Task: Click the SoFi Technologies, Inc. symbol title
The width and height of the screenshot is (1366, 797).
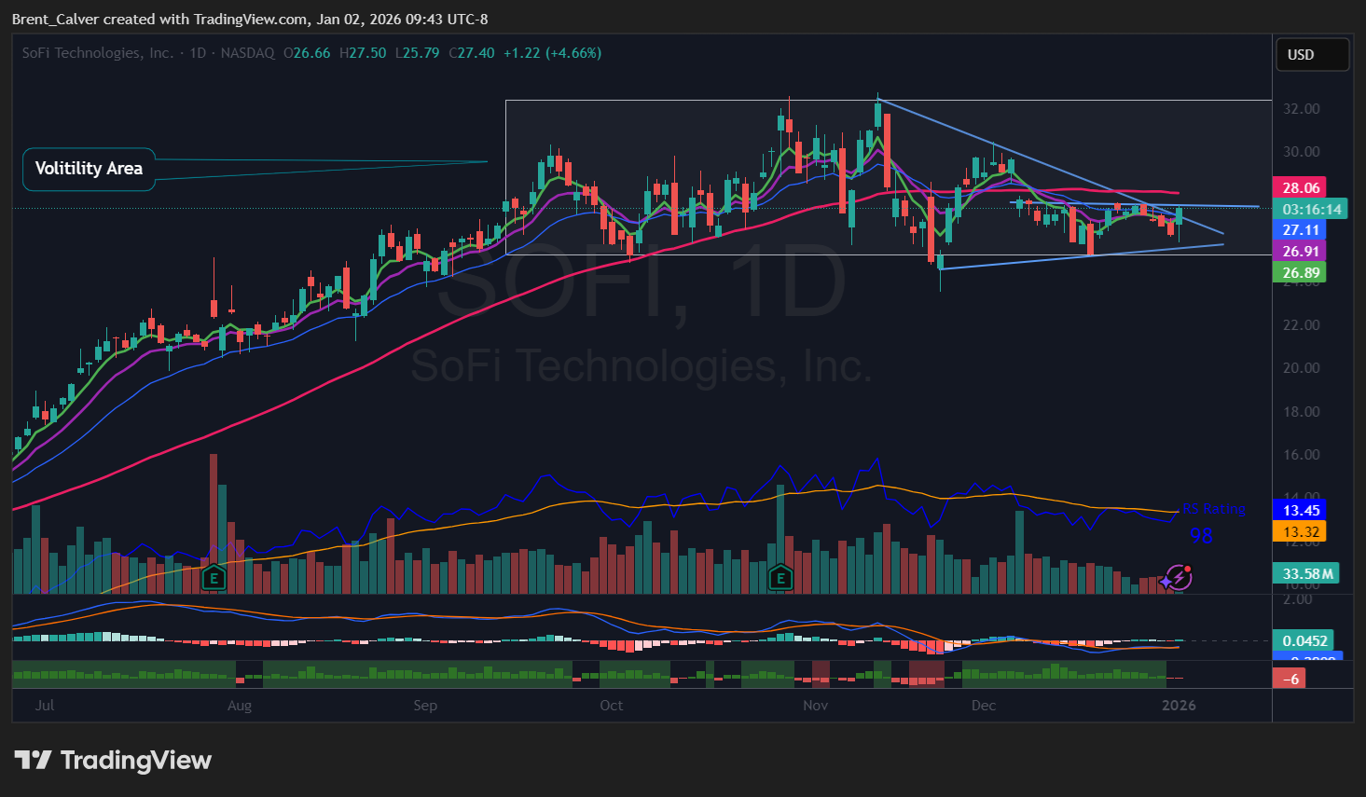Action: 98,53
